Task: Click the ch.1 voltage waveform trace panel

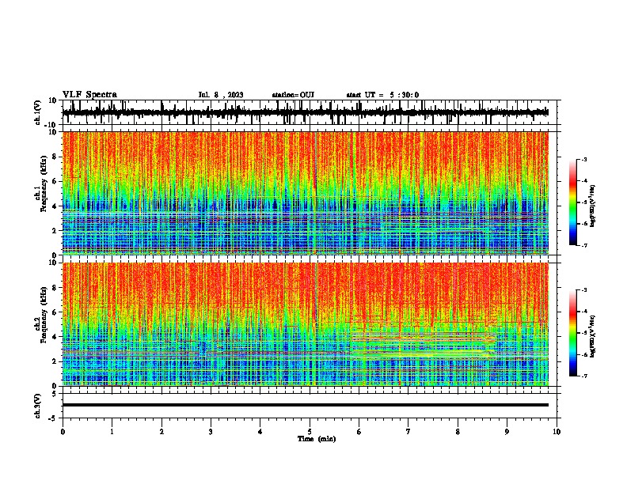Action: point(310,112)
